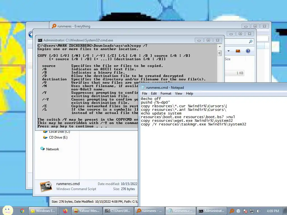Open the Explorer help question mark icon
287x215 pixels.
tap(248, 51)
